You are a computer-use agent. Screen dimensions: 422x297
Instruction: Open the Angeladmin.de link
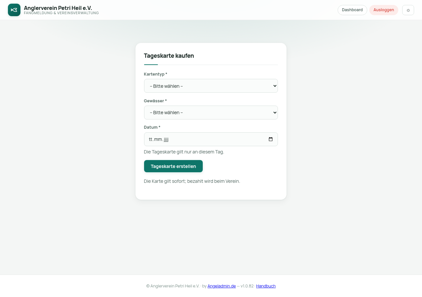222,286
